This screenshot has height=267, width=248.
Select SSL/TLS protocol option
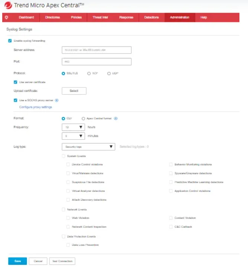pos(63,73)
